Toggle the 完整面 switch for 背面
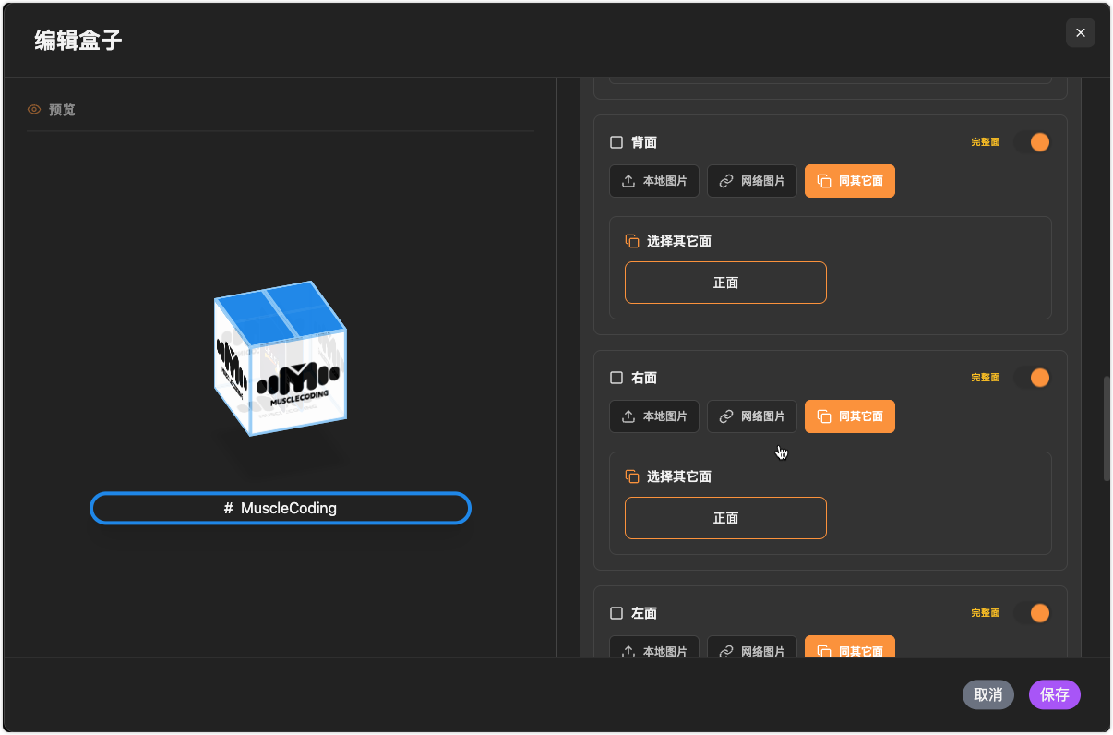The height and width of the screenshot is (735, 1113). pos(1032,142)
